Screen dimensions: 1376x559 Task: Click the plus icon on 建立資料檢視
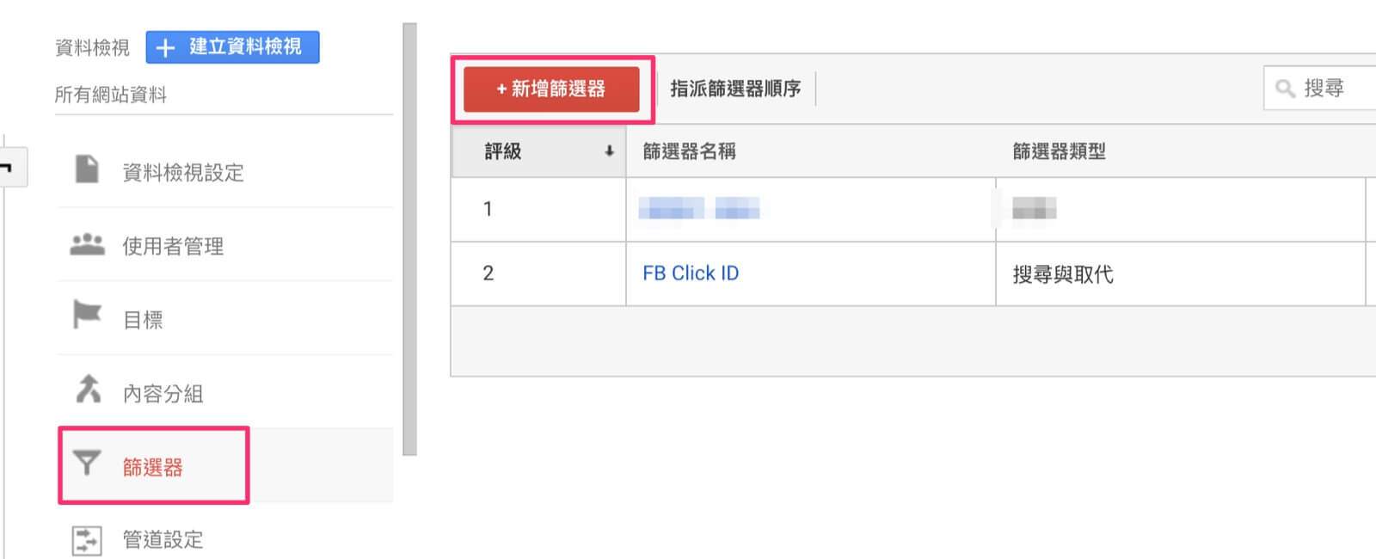(x=166, y=48)
